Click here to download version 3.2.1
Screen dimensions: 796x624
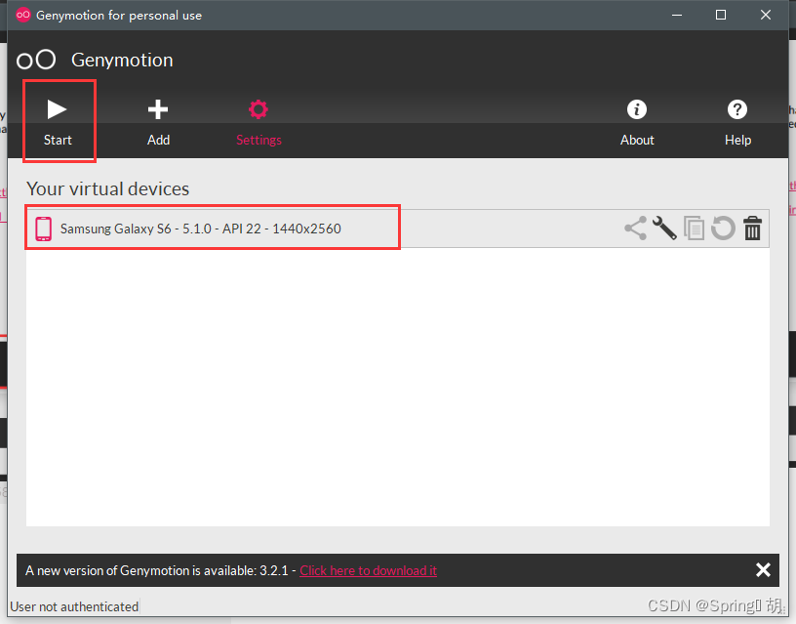(x=368, y=570)
